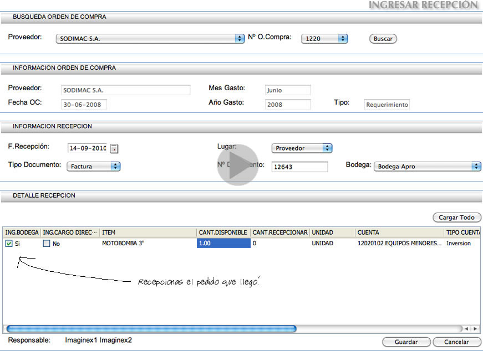Click the ING.CARGO DIREC column header
Screen dimensions: 483x351
70,233
